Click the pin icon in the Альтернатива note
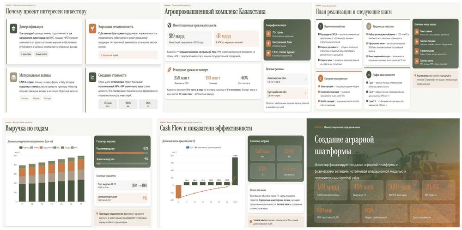462x230 pixels. 415,76
